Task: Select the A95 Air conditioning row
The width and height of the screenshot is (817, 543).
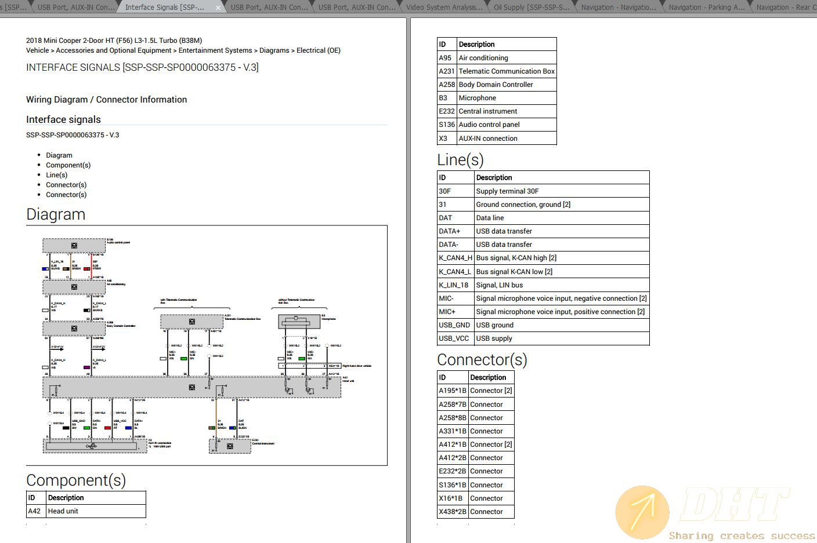Action: pyautogui.click(x=497, y=58)
